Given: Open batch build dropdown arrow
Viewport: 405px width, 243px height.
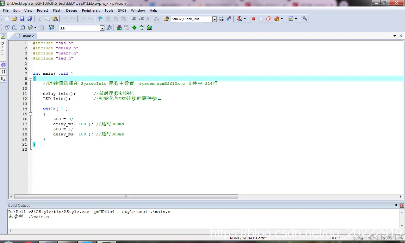Looking at the screenshot, I should 35,28.
